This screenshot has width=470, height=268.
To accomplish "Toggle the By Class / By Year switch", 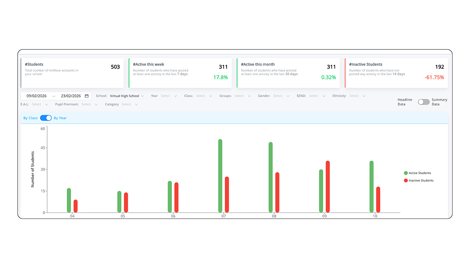I will 46,118.
